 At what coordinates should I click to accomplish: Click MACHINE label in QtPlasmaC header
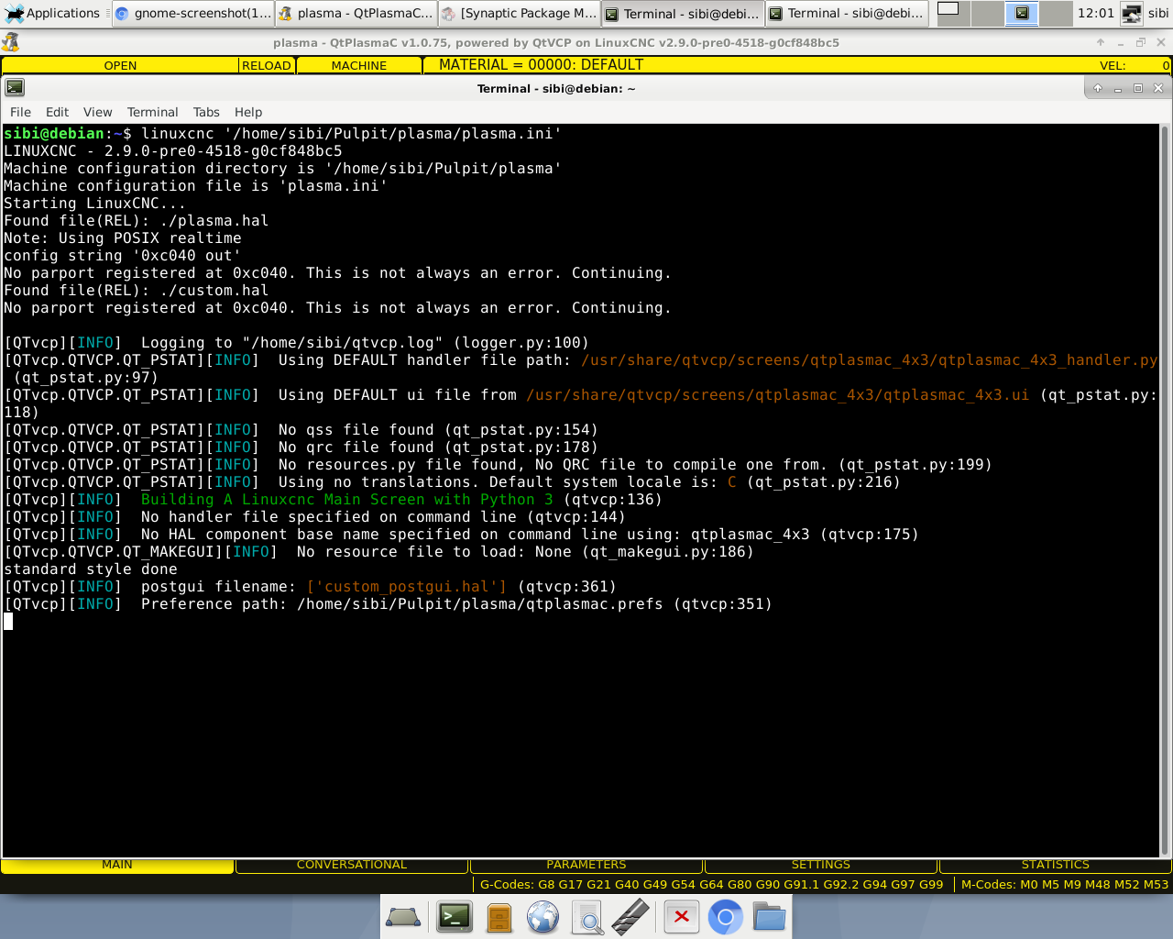tap(359, 65)
